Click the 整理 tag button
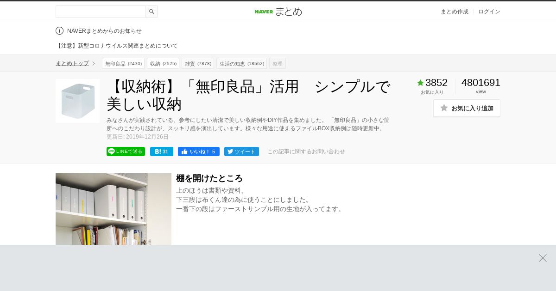This screenshot has height=291, width=556. pyautogui.click(x=278, y=63)
